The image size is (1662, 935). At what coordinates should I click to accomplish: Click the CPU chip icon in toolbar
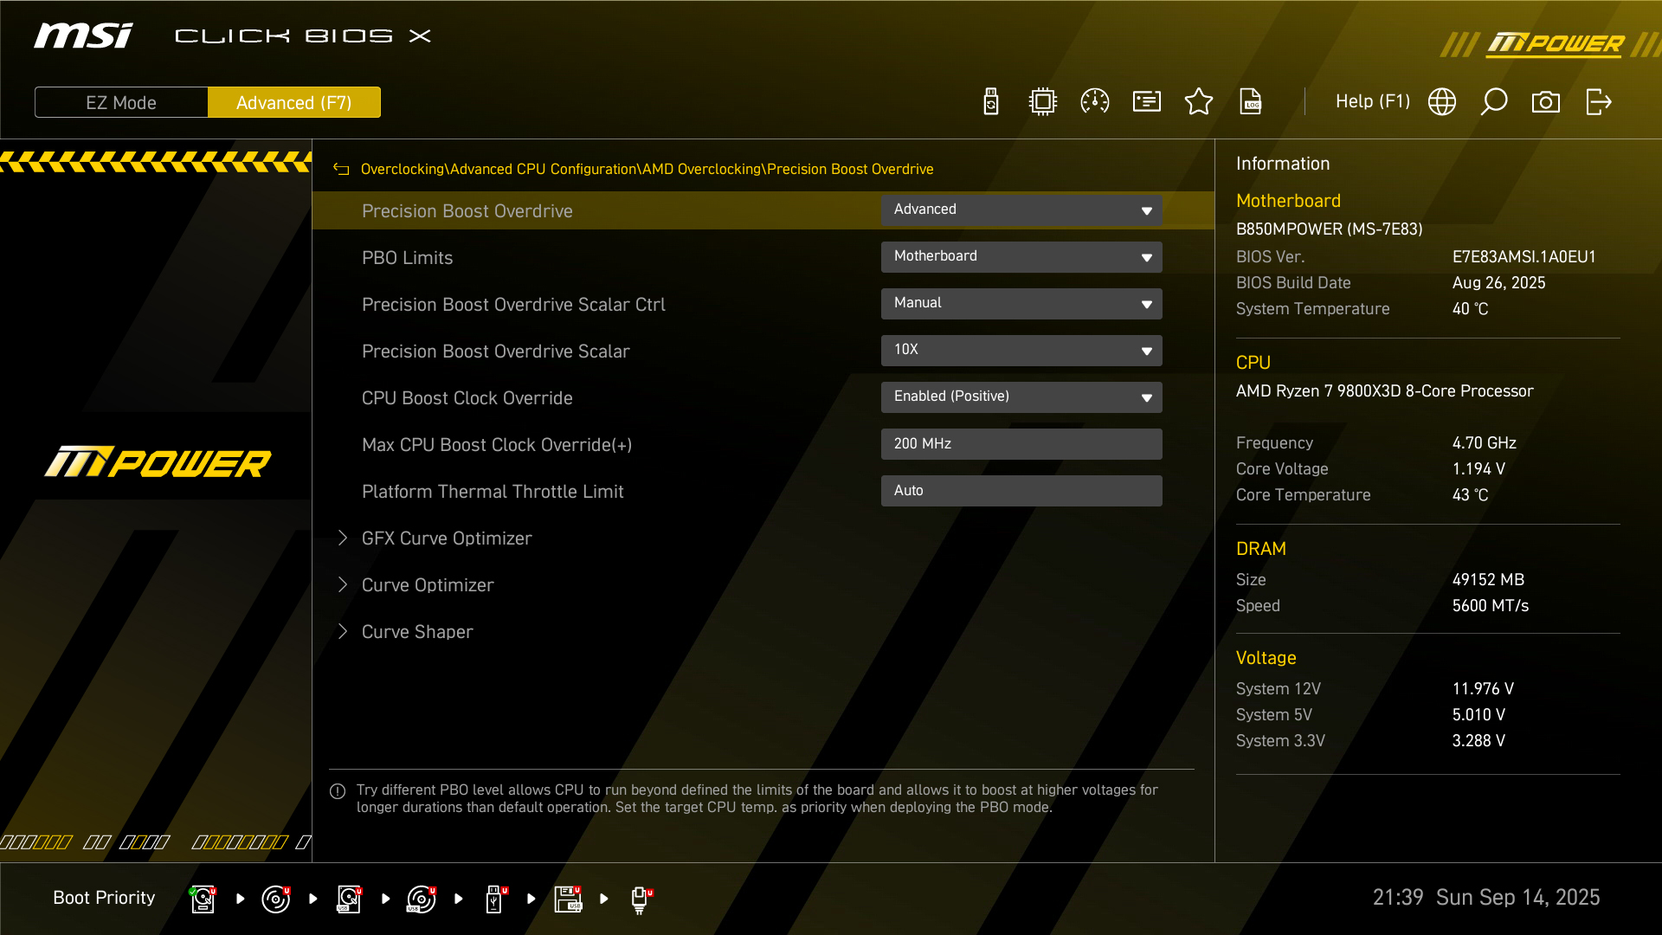1043,102
